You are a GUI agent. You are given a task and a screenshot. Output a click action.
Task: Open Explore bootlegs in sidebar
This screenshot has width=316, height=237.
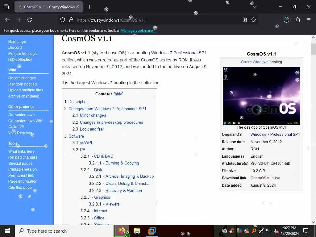(x=22, y=54)
